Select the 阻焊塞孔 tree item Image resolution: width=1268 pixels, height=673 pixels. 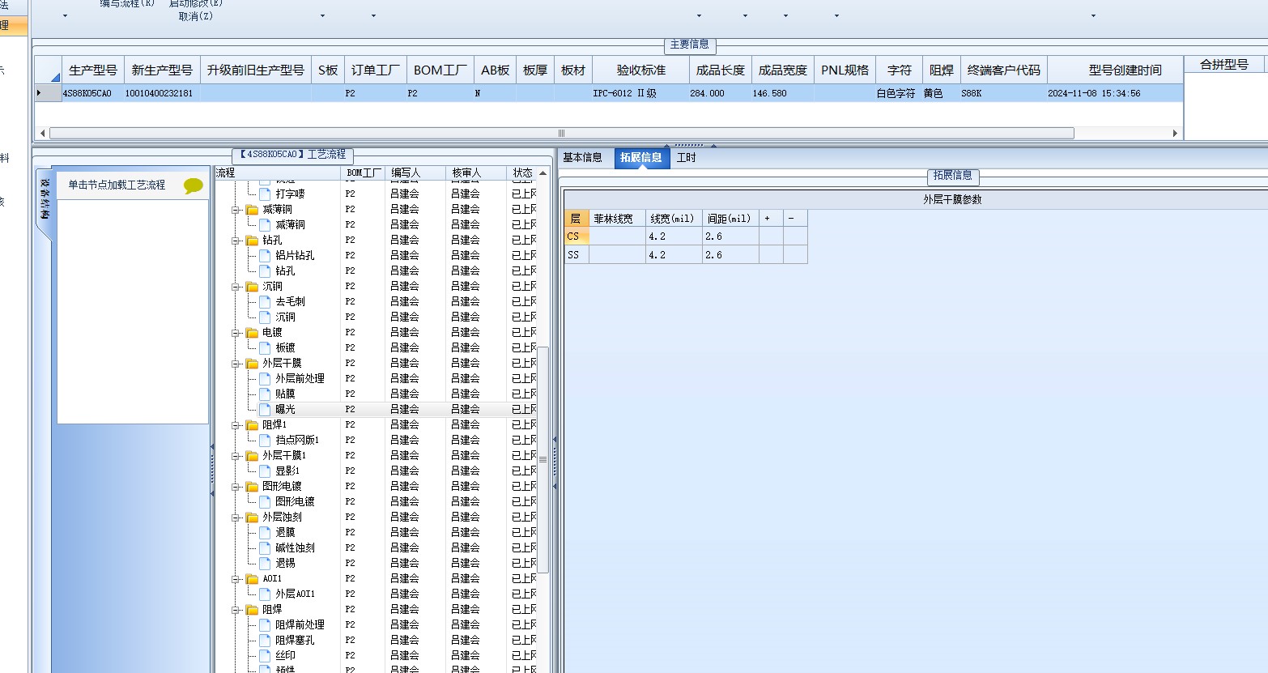[295, 640]
